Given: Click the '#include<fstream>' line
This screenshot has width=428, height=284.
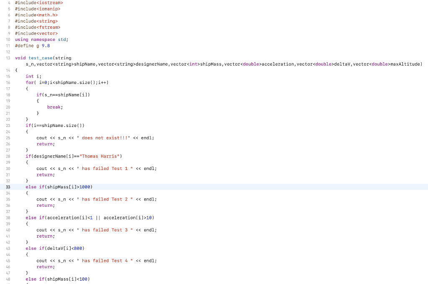Looking at the screenshot, I should coord(38,27).
